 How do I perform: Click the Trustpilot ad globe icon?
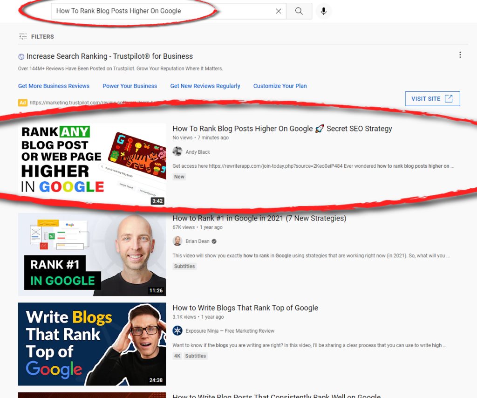pyautogui.click(x=21, y=56)
